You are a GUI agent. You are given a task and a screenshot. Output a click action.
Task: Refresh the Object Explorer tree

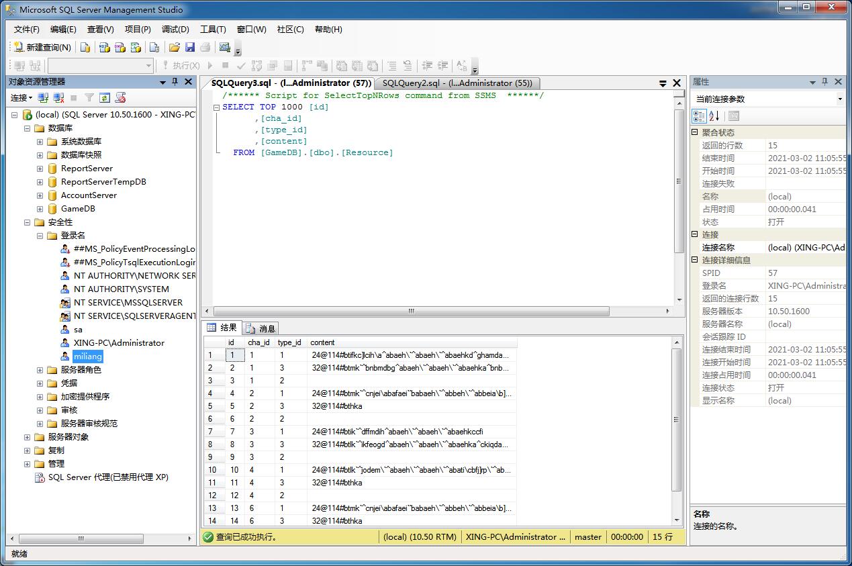click(x=105, y=98)
